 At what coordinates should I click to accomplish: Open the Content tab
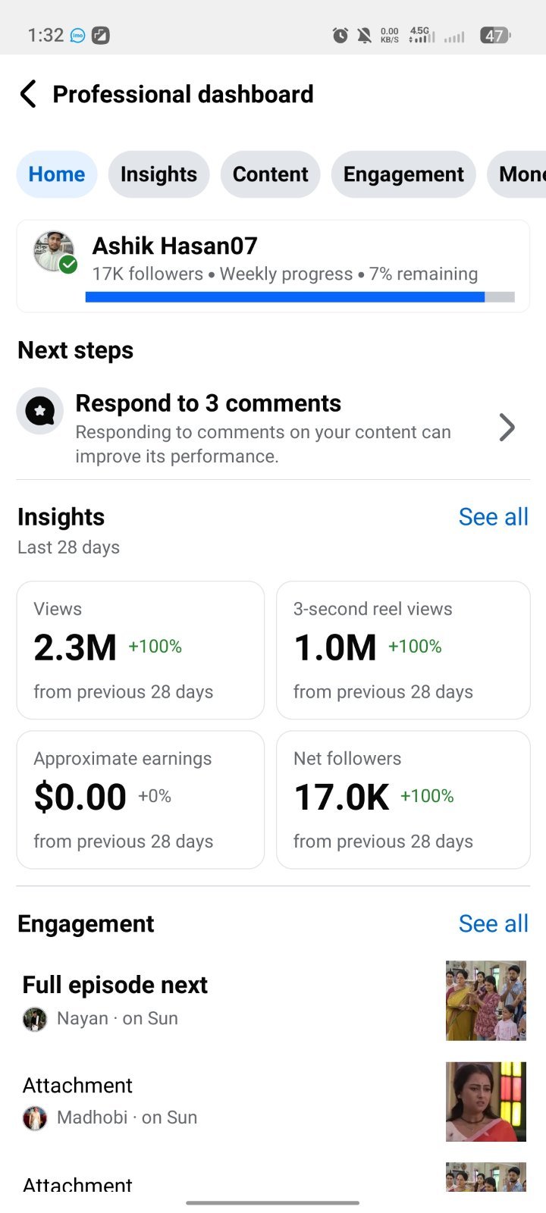271,174
